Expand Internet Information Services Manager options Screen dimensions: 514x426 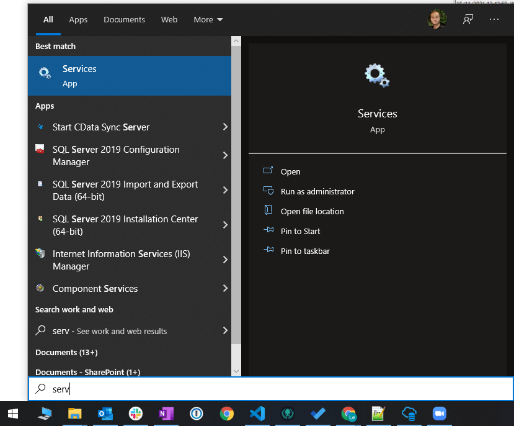click(225, 260)
